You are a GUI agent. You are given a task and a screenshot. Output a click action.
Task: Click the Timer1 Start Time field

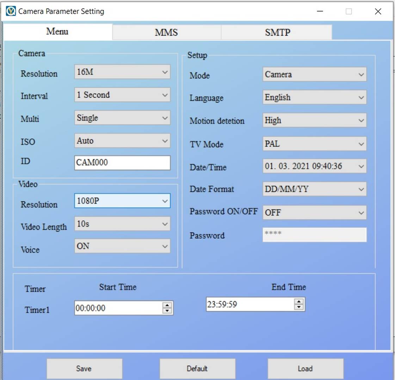pos(118,308)
